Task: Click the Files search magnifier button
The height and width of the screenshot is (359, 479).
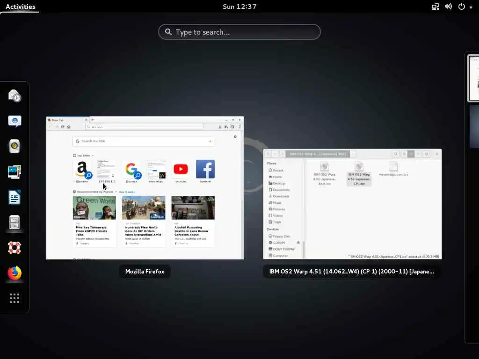Action: point(396,154)
